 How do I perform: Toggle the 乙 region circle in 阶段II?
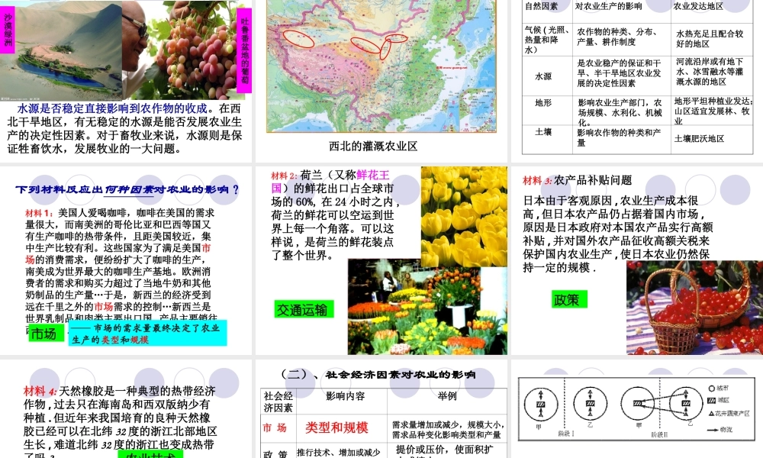[x=685, y=404]
